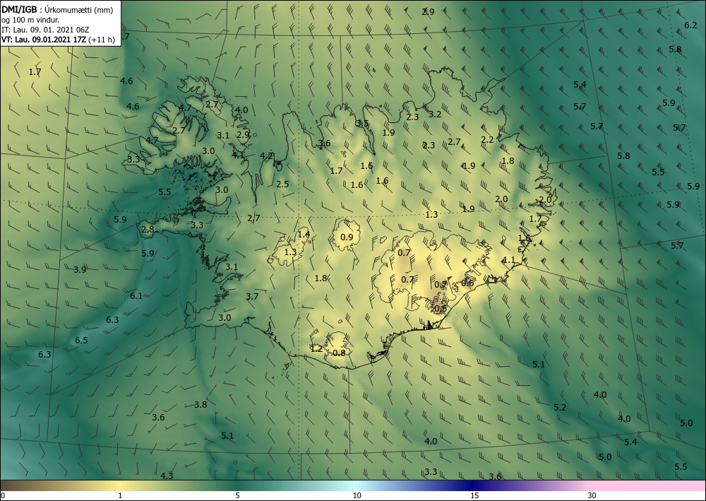Click the title text "DMI/IGB : Úrkomumætti (mm)"
The width and height of the screenshot is (706, 501).
57,10
